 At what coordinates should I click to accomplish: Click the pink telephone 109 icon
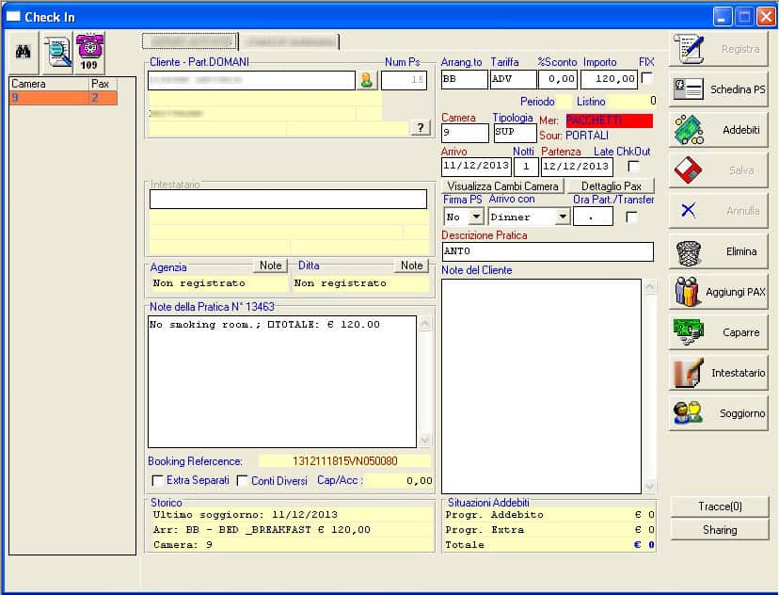pyautogui.click(x=90, y=53)
